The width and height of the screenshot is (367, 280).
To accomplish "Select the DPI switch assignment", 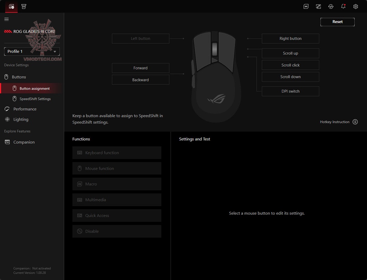I will (x=290, y=91).
